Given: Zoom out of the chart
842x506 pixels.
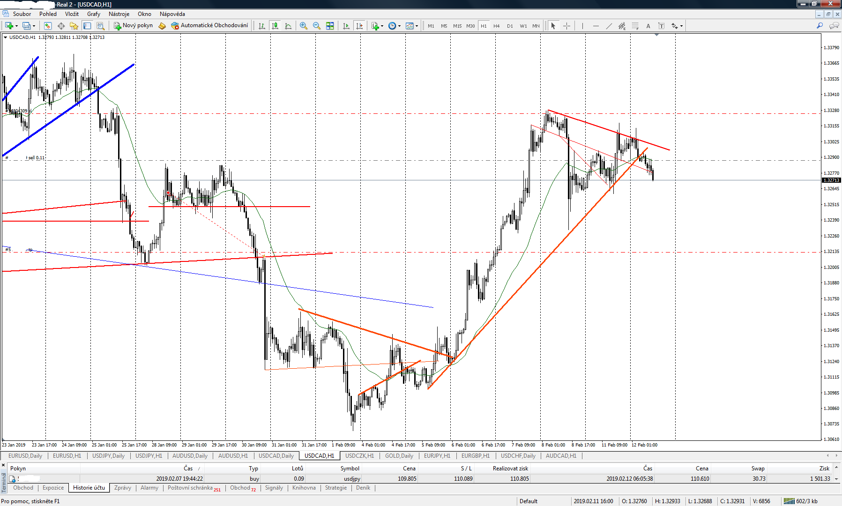Looking at the screenshot, I should [317, 26].
